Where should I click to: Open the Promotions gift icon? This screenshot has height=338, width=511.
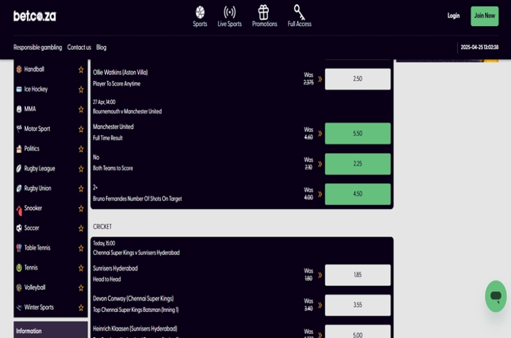pyautogui.click(x=263, y=12)
